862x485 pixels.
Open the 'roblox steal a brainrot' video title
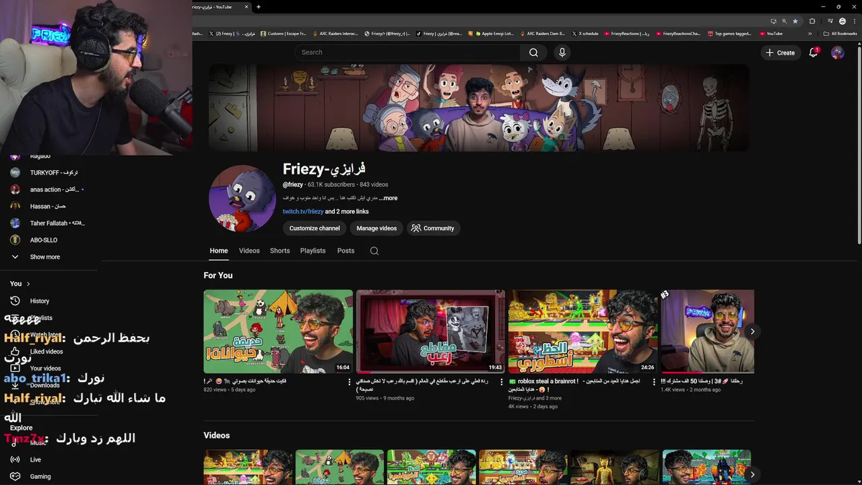(x=574, y=385)
